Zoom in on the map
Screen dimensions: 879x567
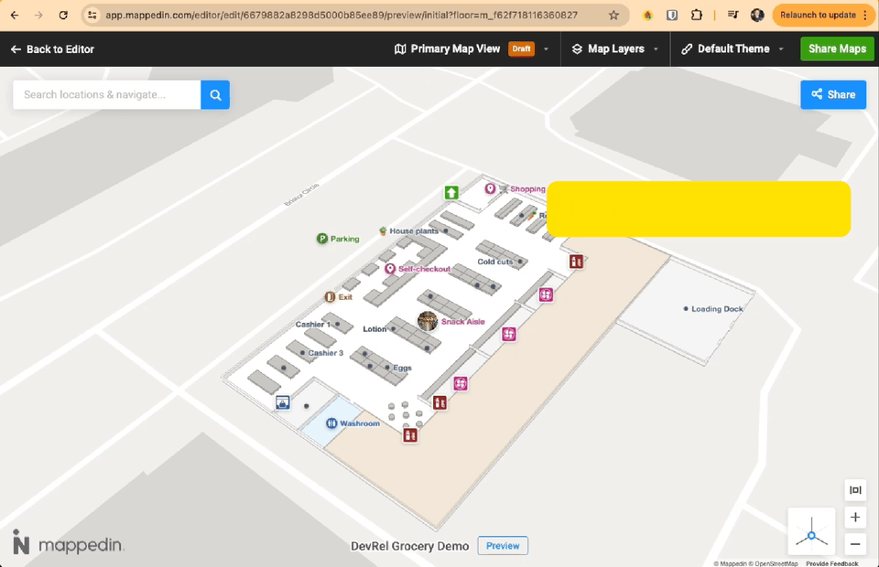[855, 518]
